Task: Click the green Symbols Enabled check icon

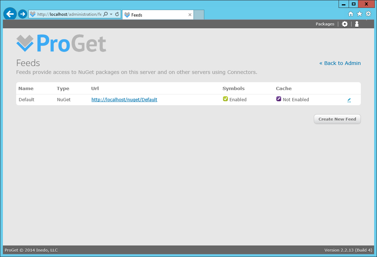Action: pyautogui.click(x=225, y=99)
